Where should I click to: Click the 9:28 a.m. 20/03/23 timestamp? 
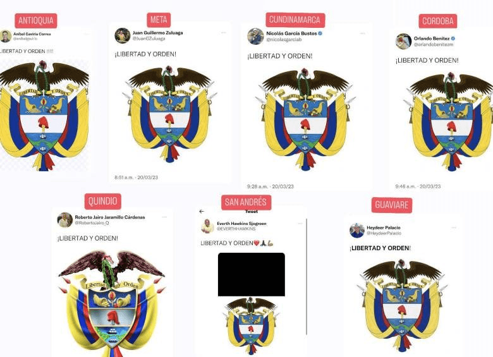(x=271, y=186)
